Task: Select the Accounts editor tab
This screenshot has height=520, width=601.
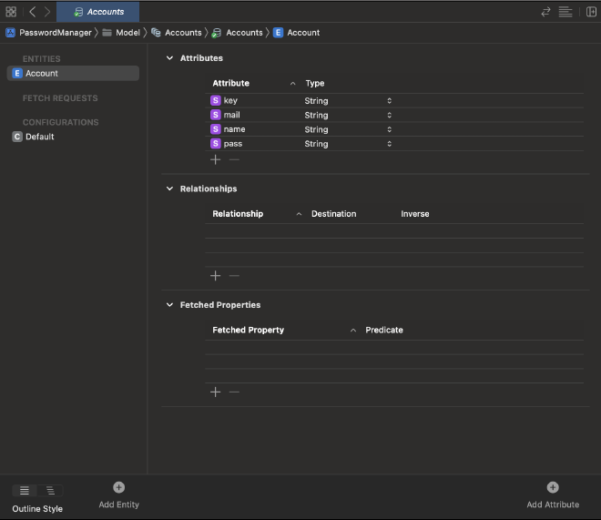Action: pyautogui.click(x=98, y=12)
